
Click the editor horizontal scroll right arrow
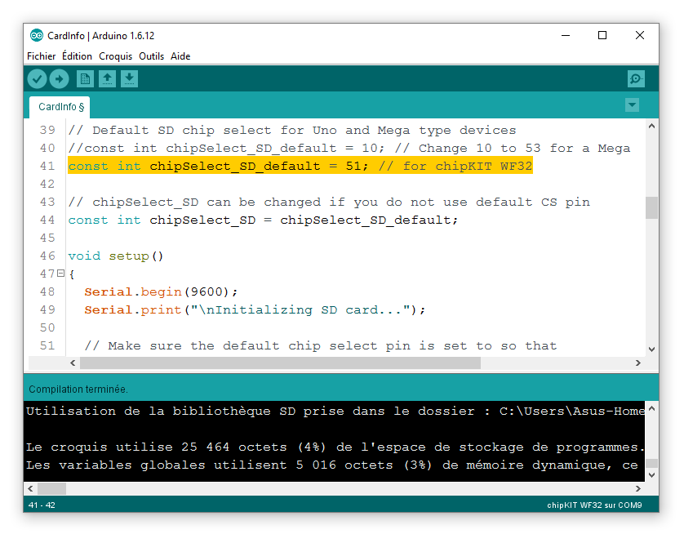click(638, 363)
